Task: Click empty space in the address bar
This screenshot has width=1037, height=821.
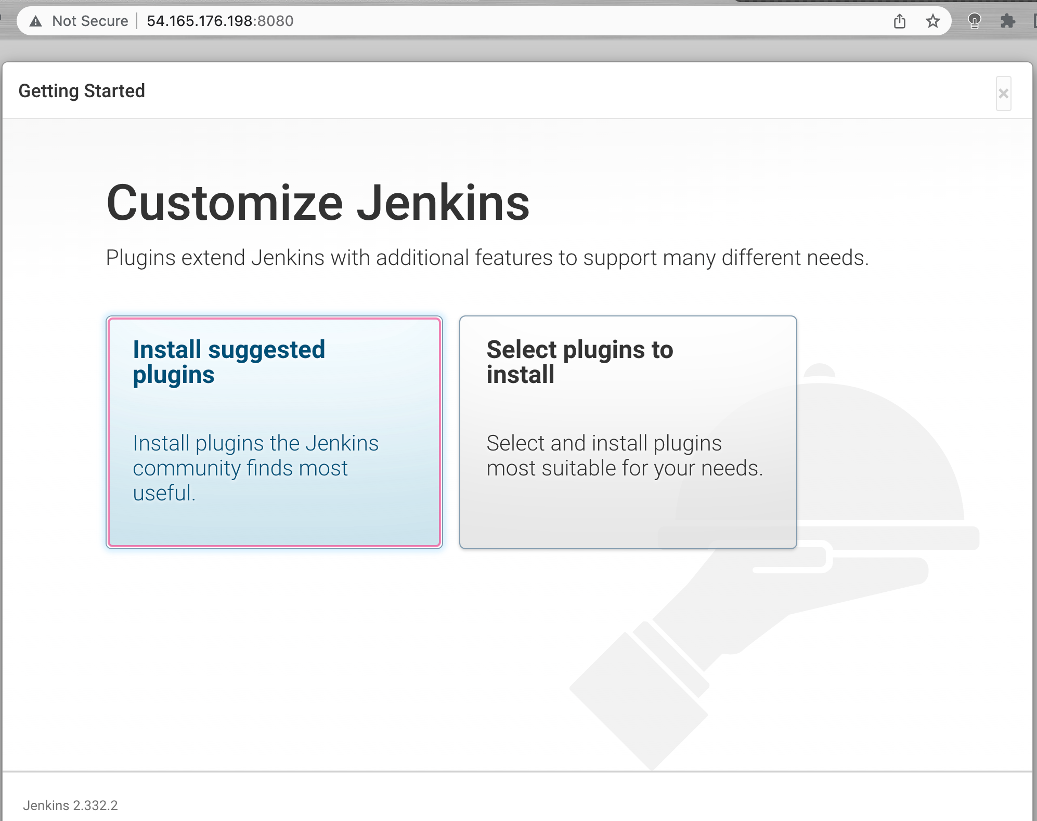Action: tap(572, 21)
